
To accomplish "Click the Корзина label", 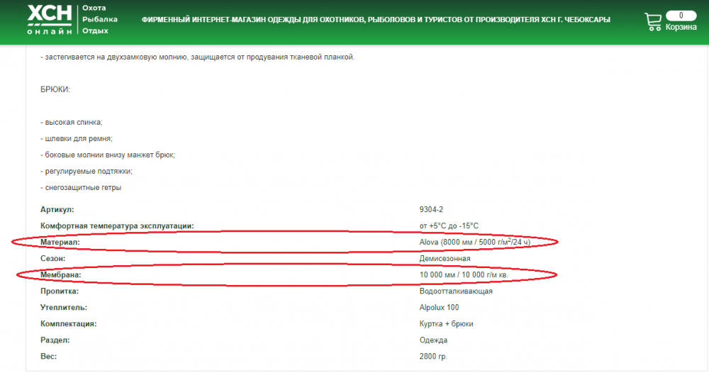I will [x=681, y=27].
